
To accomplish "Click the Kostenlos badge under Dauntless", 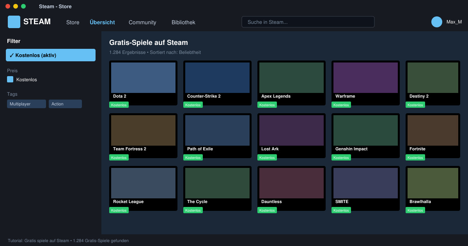I will click(267, 210).
